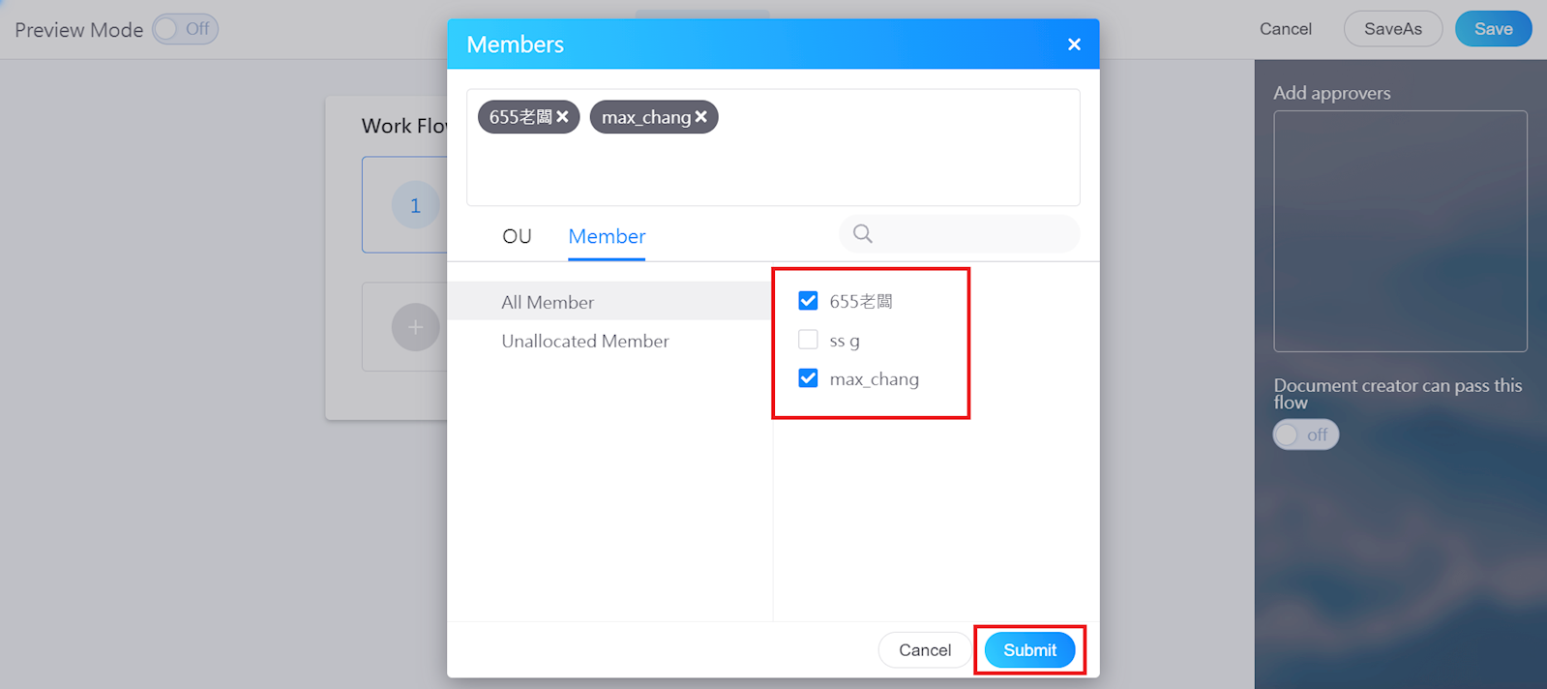Click the member search field
Screen dimensions: 1547x689
point(972,234)
